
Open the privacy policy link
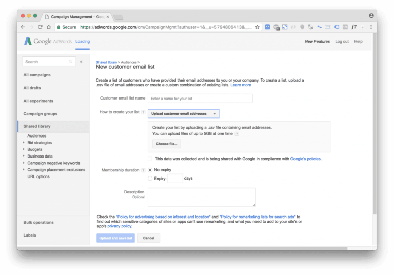[x=120, y=226]
